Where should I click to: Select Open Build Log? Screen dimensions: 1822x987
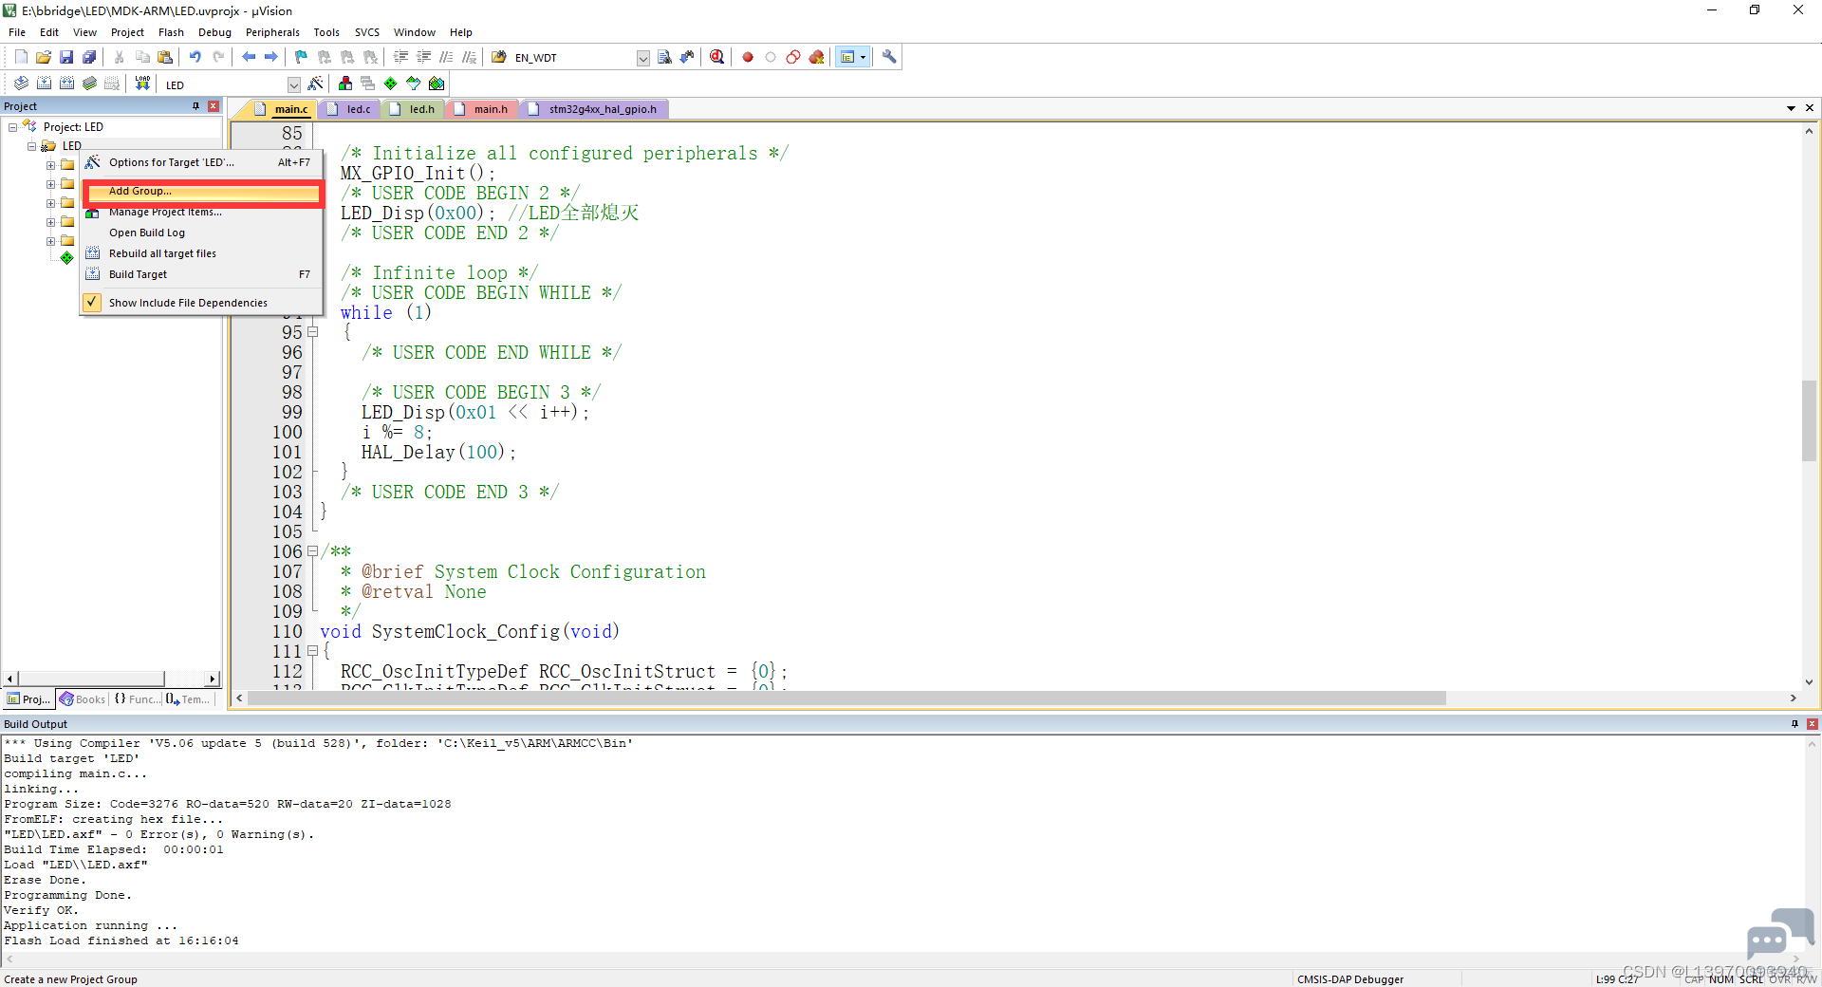(203, 233)
